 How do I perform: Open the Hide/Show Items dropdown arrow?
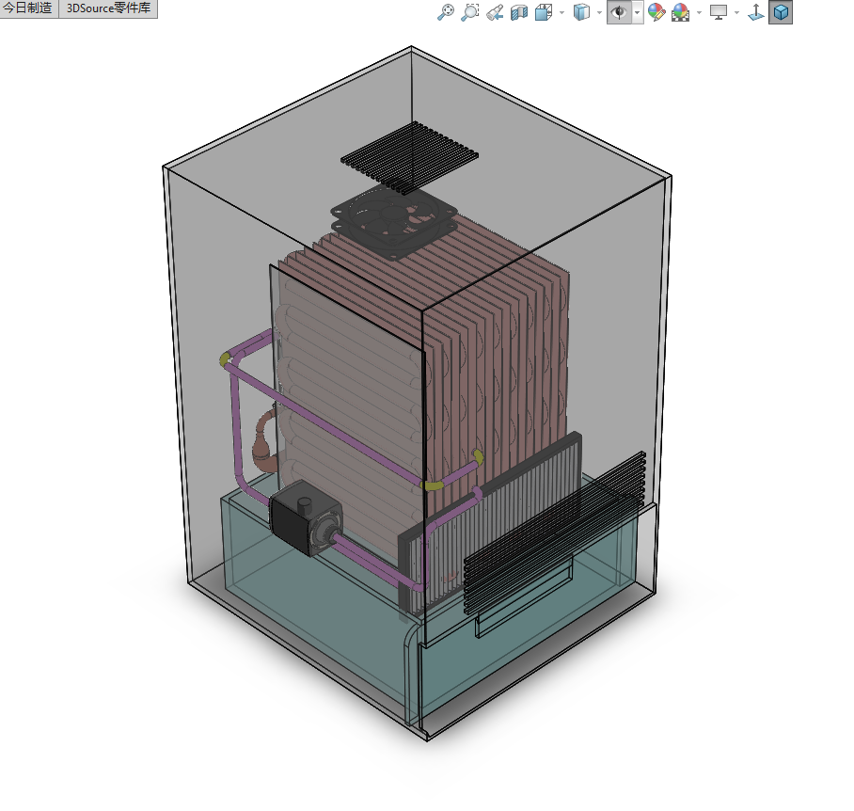point(638,12)
